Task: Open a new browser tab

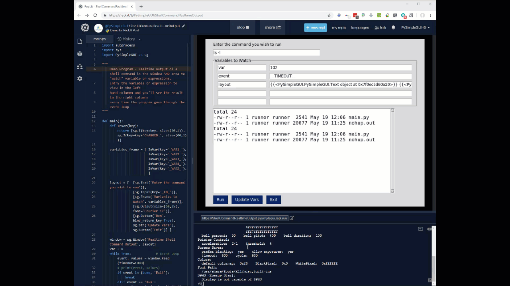Action: pos(141,6)
